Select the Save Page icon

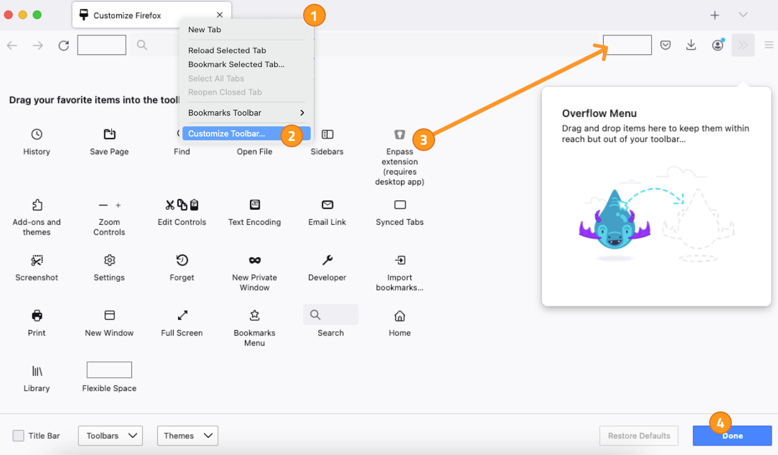(x=109, y=134)
